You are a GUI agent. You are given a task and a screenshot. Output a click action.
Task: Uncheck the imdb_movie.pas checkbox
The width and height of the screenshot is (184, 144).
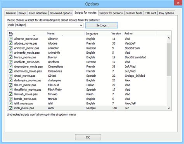pyautogui.click(x=10, y=108)
